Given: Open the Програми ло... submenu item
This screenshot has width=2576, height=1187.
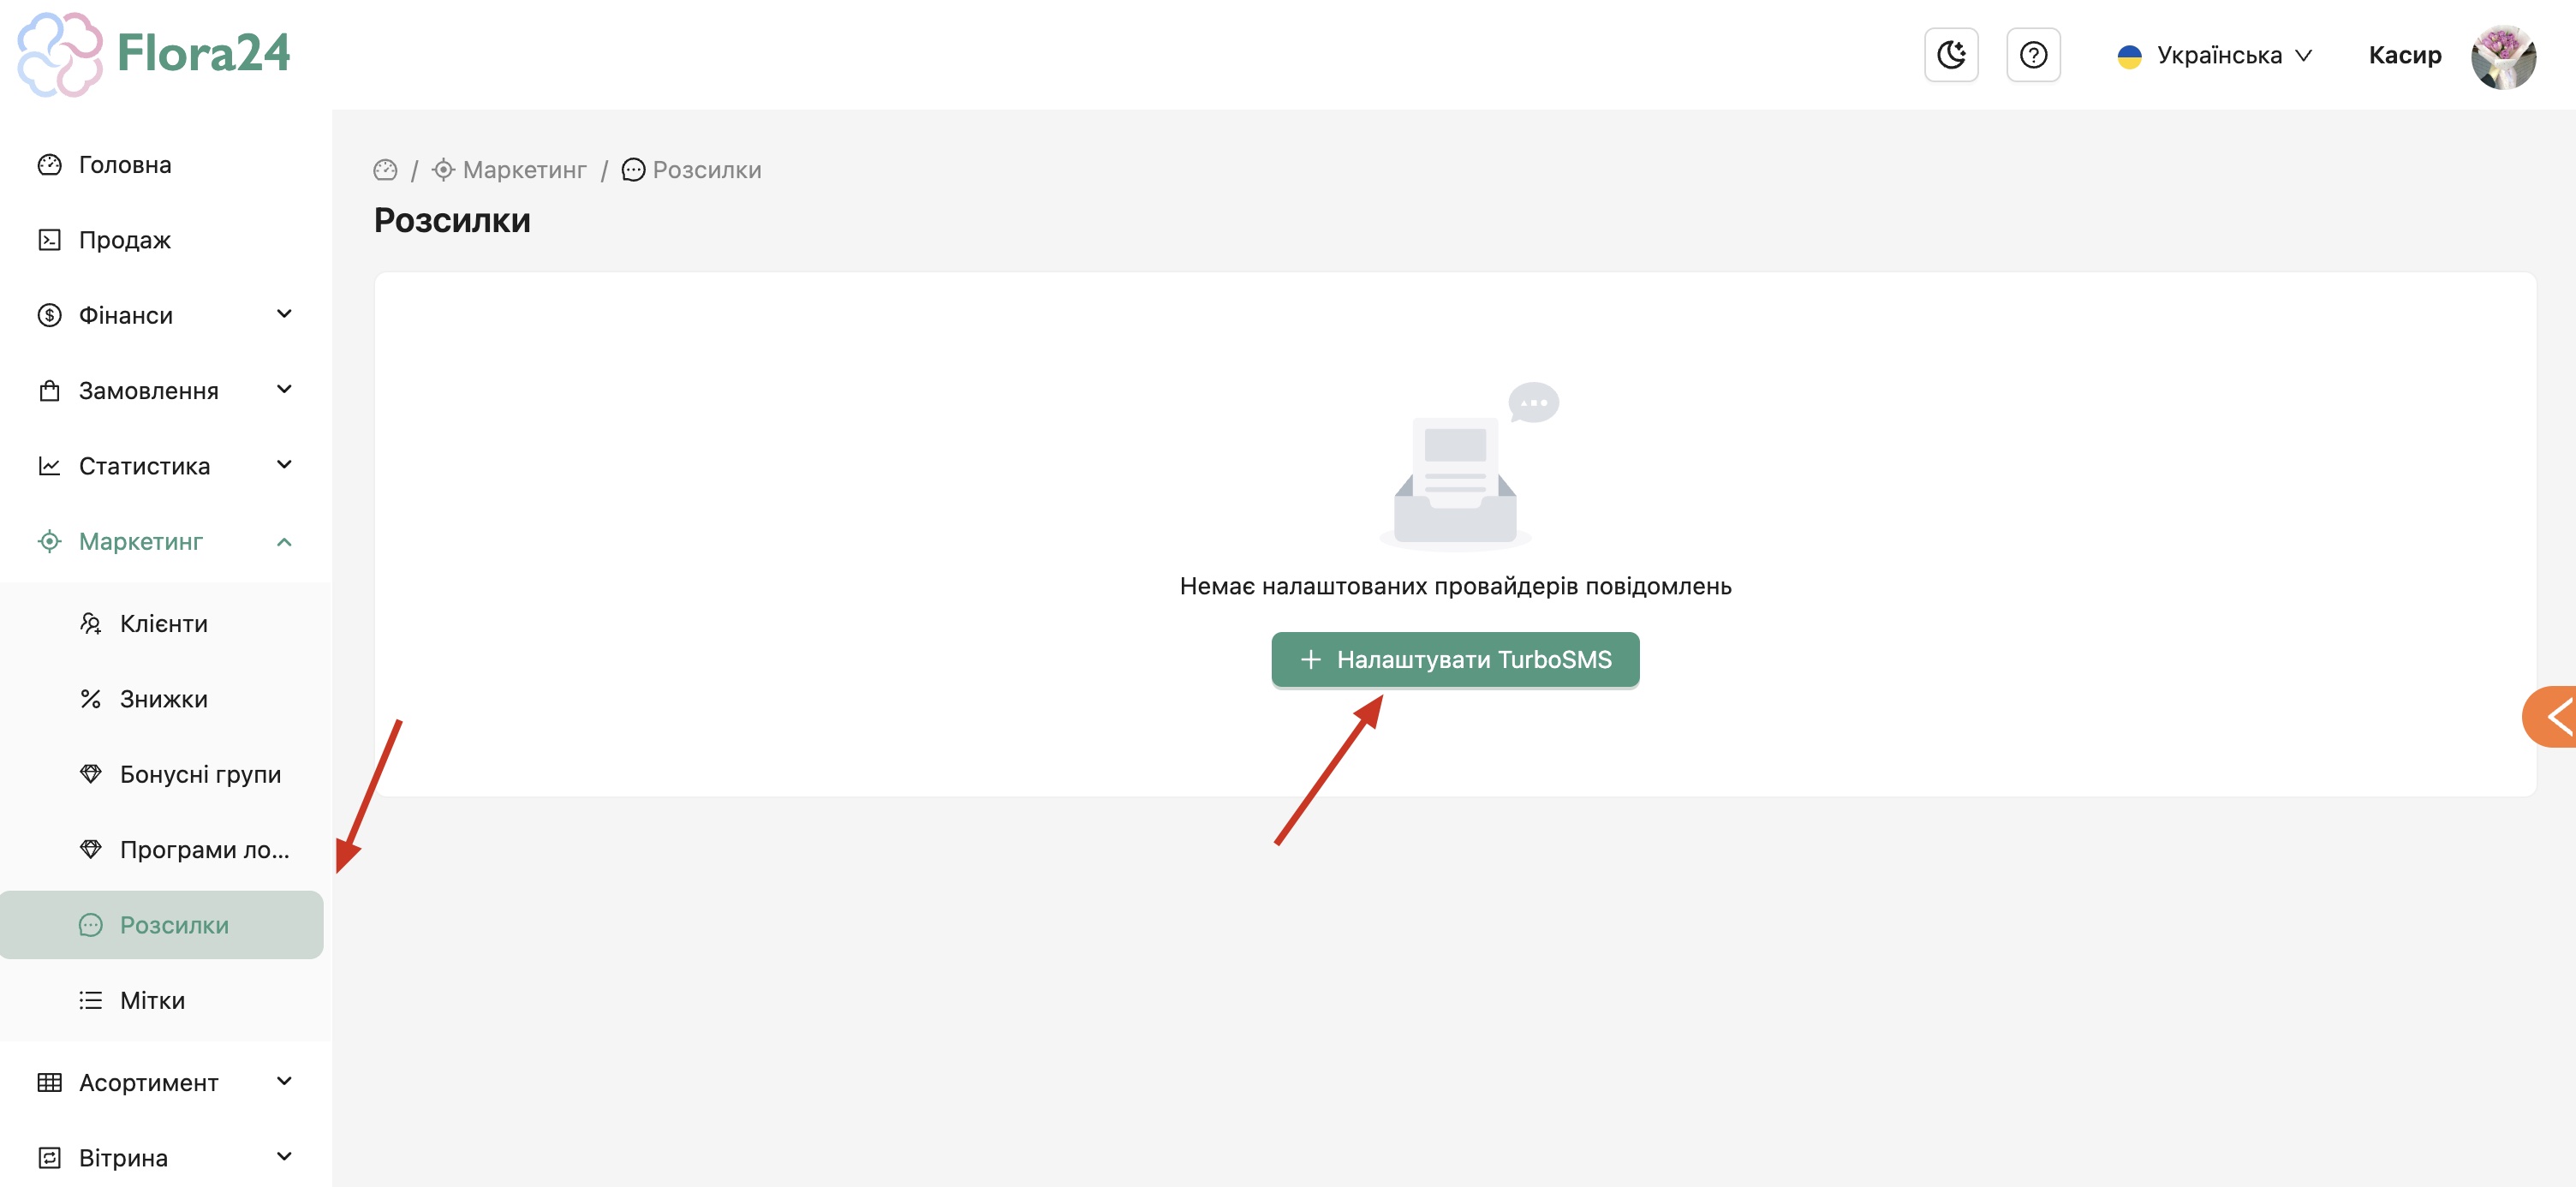Looking at the screenshot, I should point(166,850).
